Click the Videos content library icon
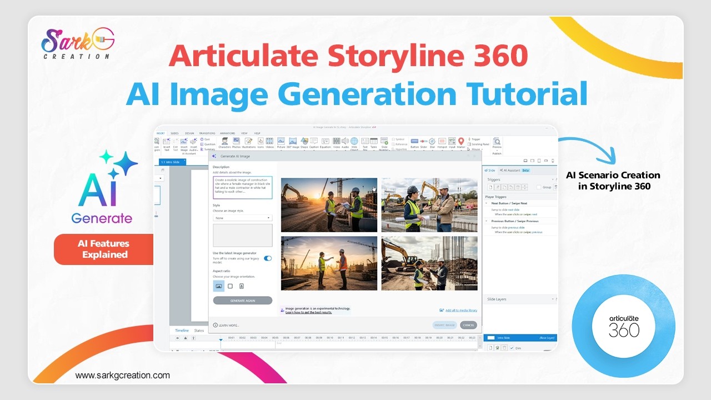The width and height of the screenshot is (711, 400). click(x=269, y=141)
